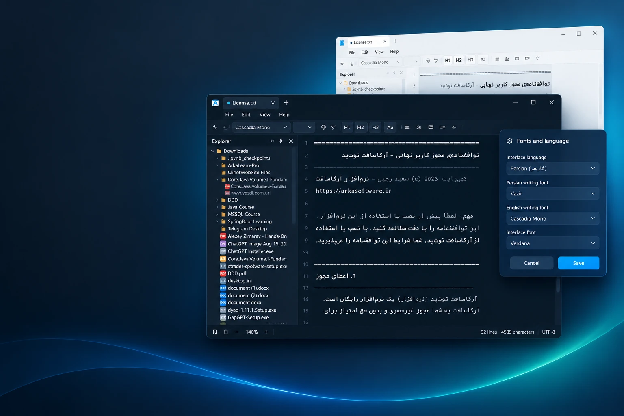Add a new tab in the dark window
This screenshot has height=416, width=624.
point(286,103)
